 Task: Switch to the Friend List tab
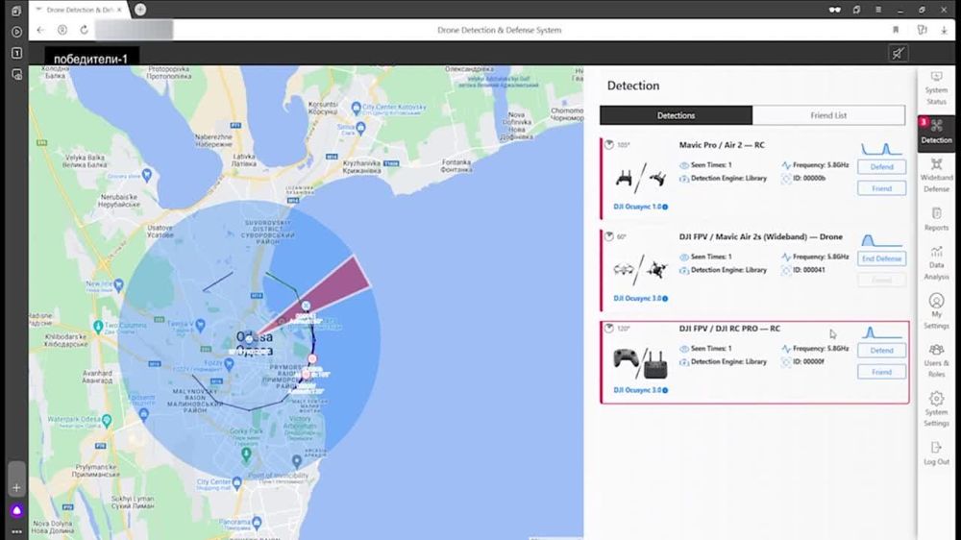(x=827, y=115)
